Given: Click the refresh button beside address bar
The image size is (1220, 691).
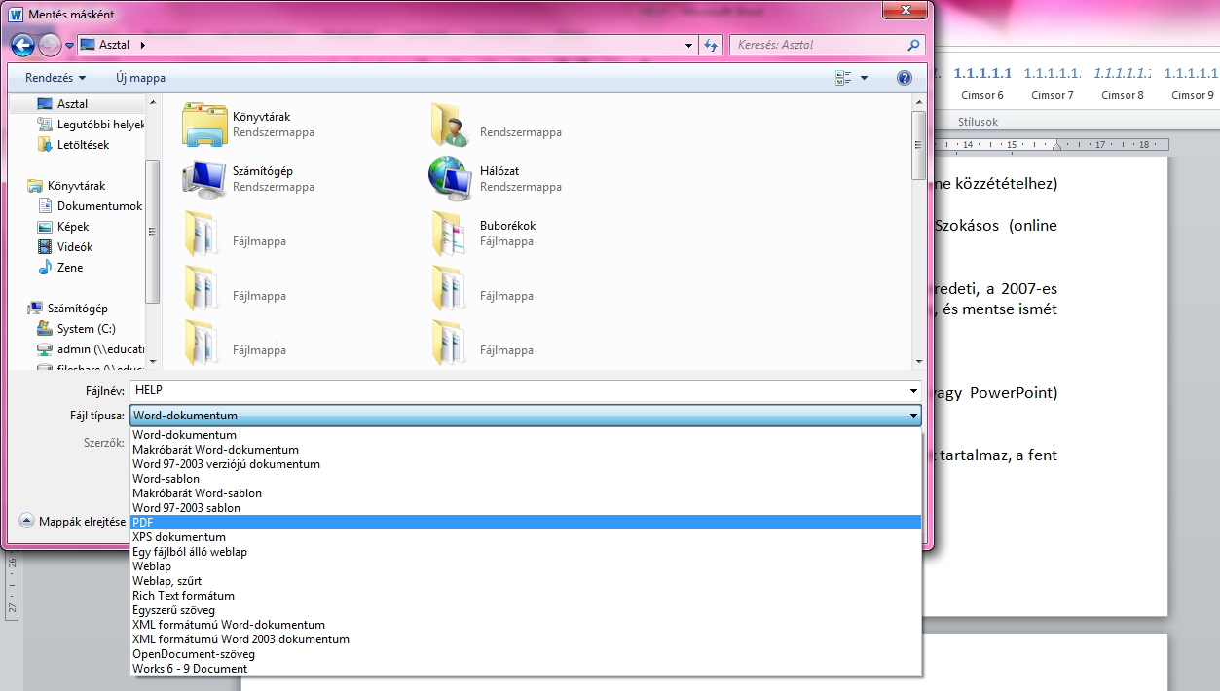Looking at the screenshot, I should pyautogui.click(x=711, y=45).
